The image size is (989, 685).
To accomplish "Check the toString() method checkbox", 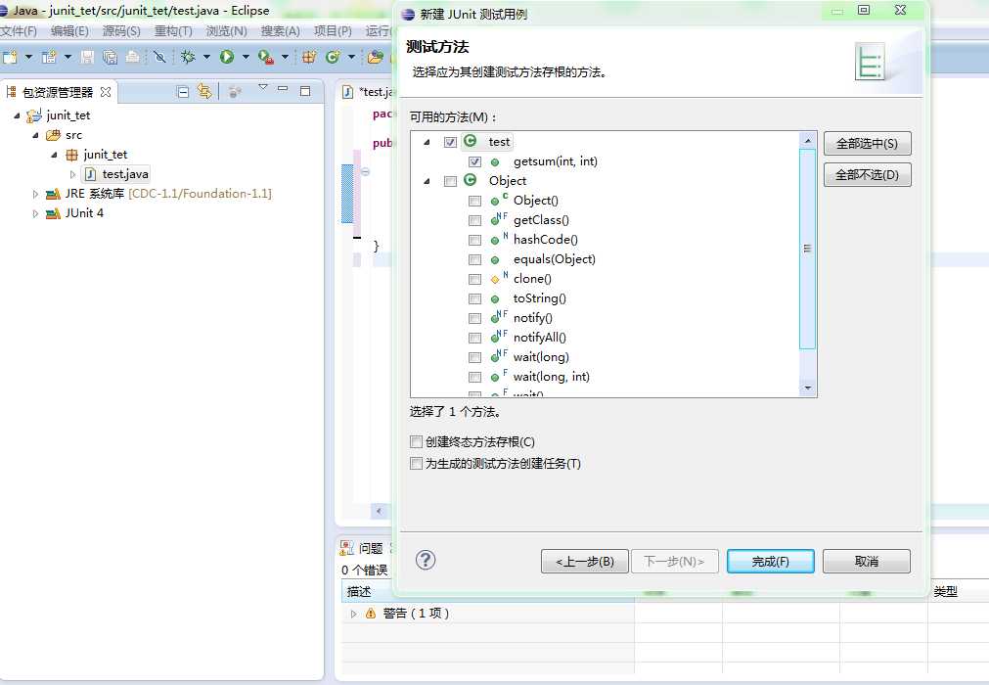I will tap(475, 299).
